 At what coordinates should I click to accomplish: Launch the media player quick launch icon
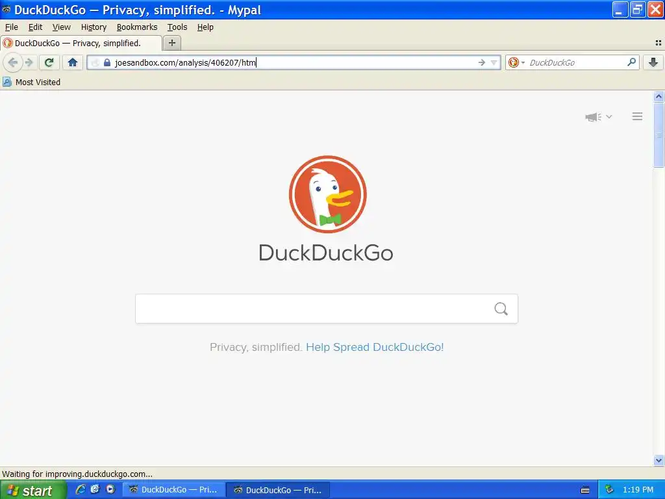click(x=110, y=489)
